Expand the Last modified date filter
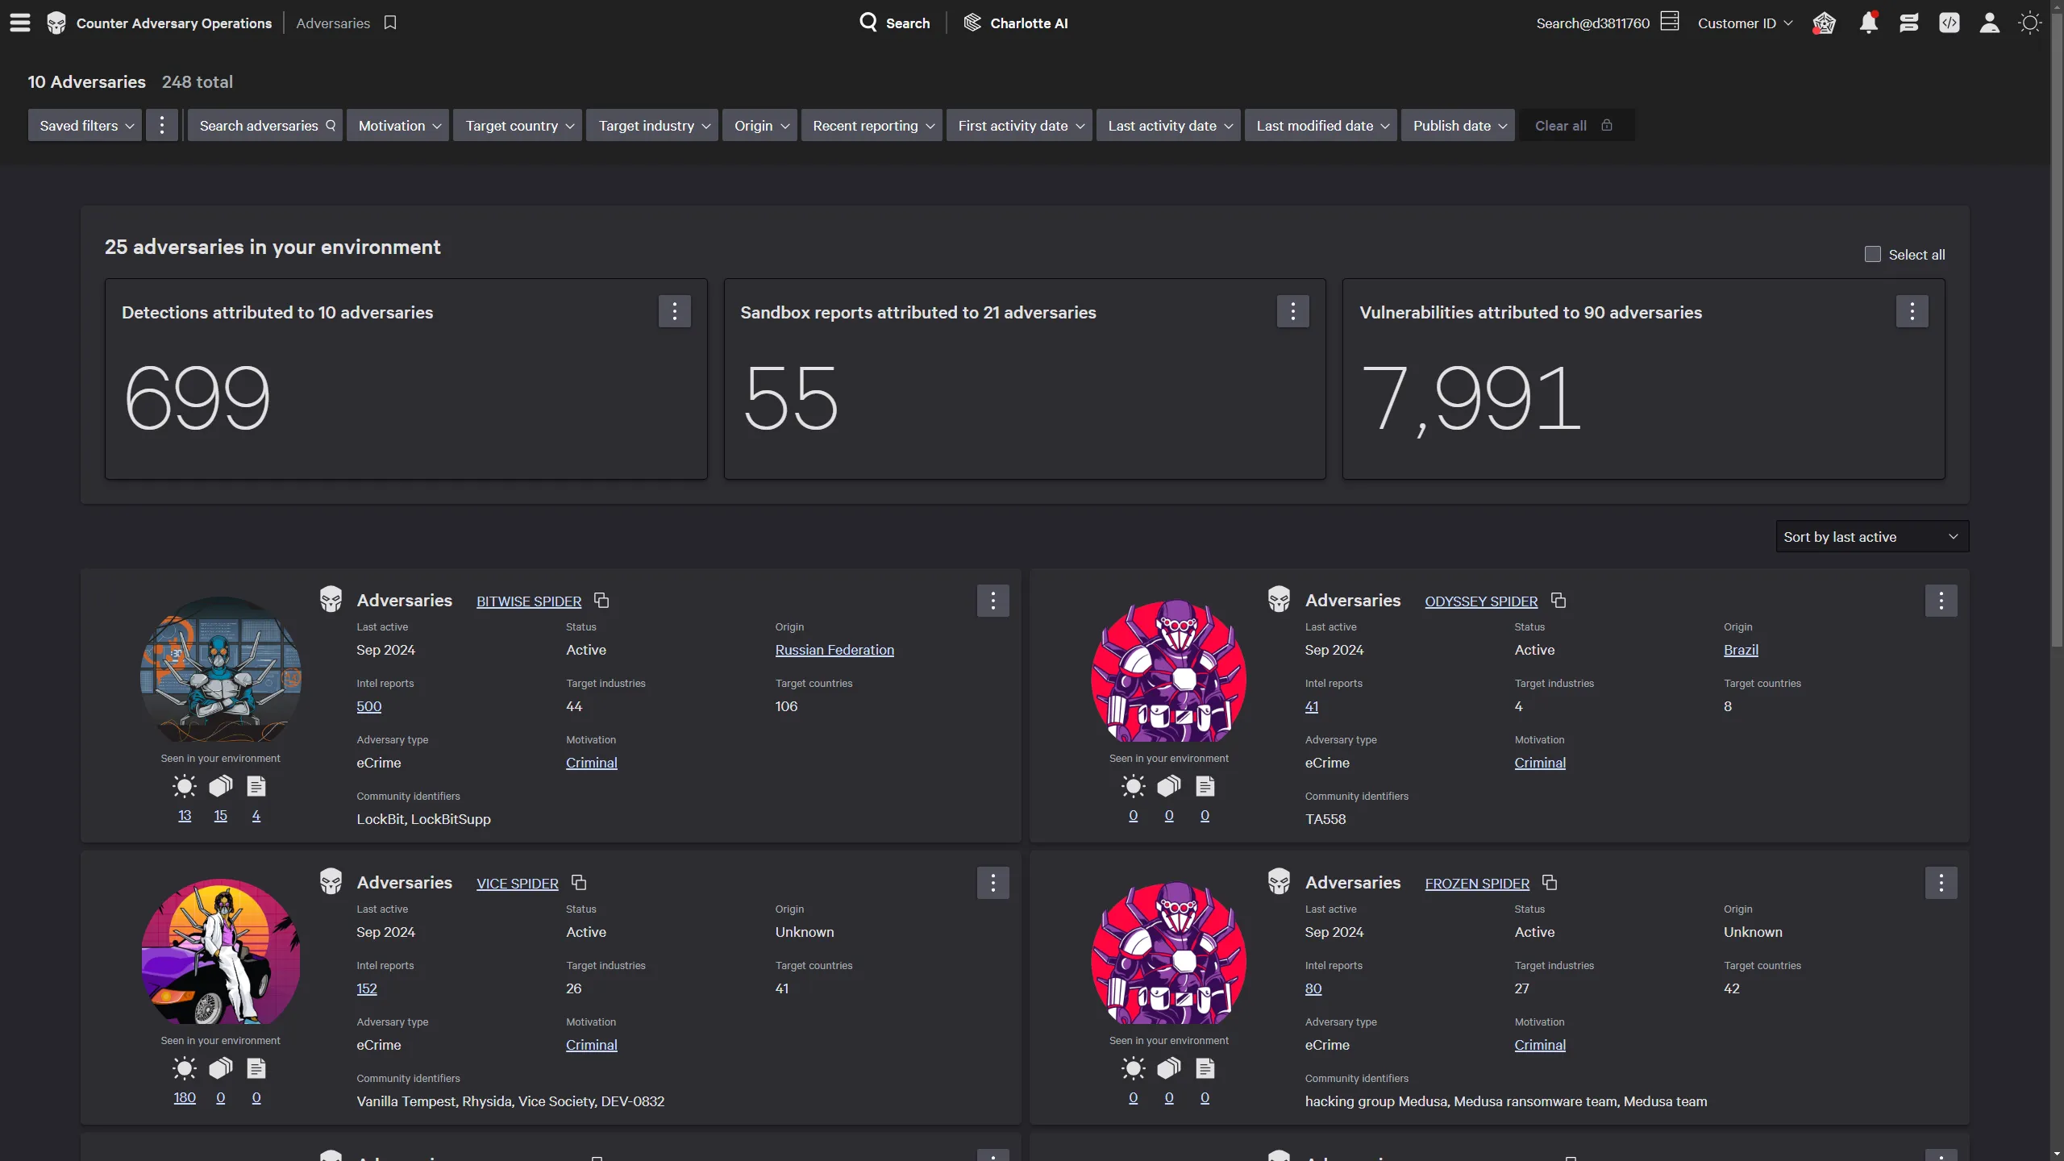Image resolution: width=2064 pixels, height=1161 pixels. tap(1321, 125)
